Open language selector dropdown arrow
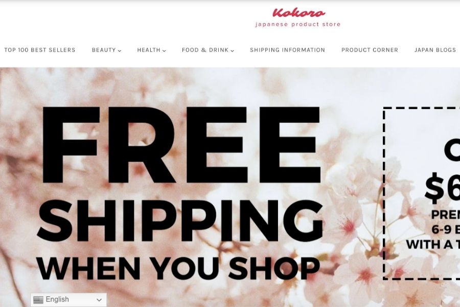Image resolution: width=460 pixels, height=307 pixels. 99,300
